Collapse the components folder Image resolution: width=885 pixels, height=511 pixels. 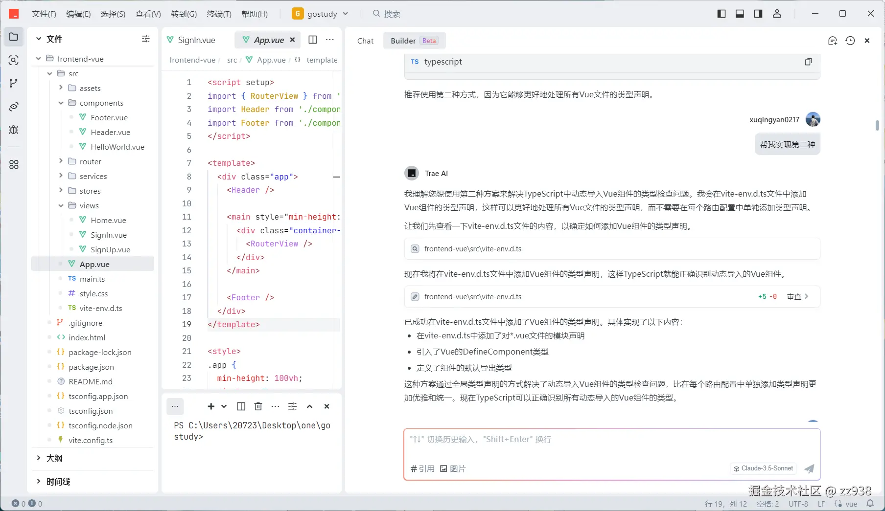tap(61, 103)
